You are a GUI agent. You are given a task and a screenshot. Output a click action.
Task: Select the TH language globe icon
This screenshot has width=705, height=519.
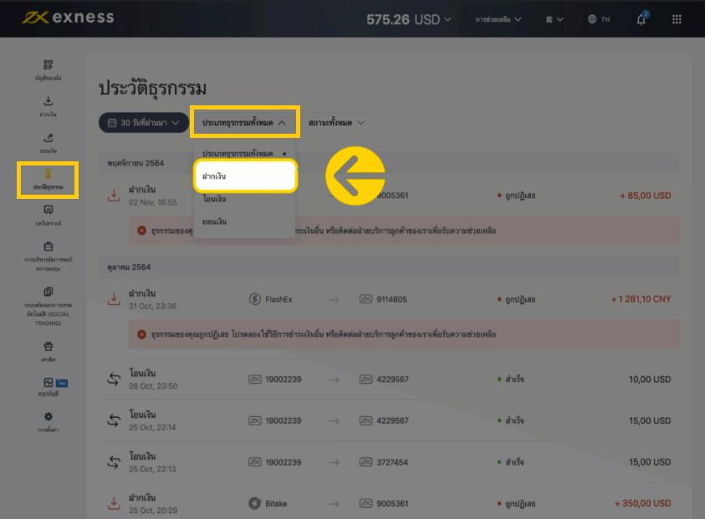pyautogui.click(x=597, y=18)
